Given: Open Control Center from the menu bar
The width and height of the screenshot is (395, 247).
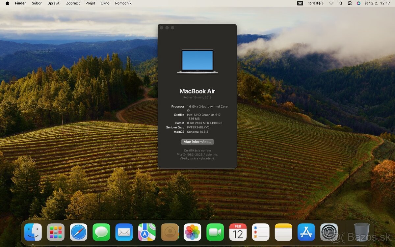Looking at the screenshot, I should pyautogui.click(x=350, y=3).
